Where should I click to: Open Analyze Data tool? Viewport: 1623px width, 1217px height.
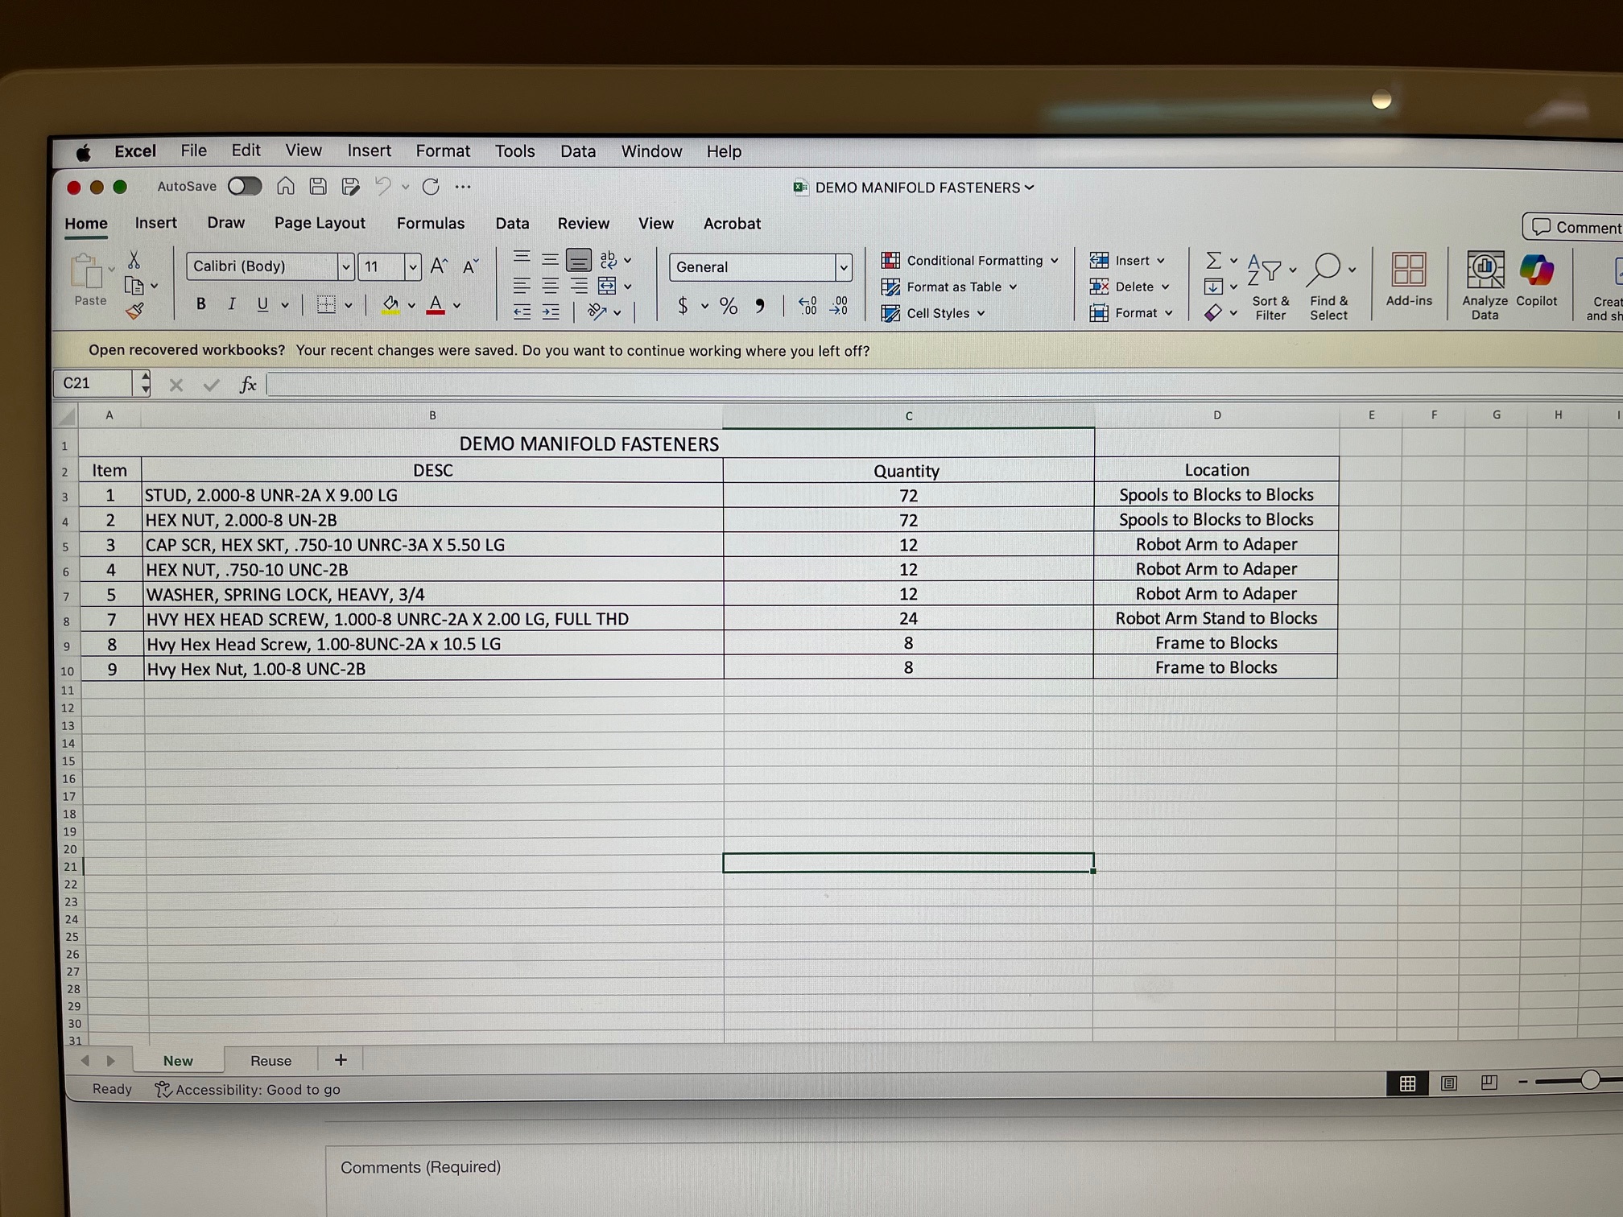[1484, 271]
